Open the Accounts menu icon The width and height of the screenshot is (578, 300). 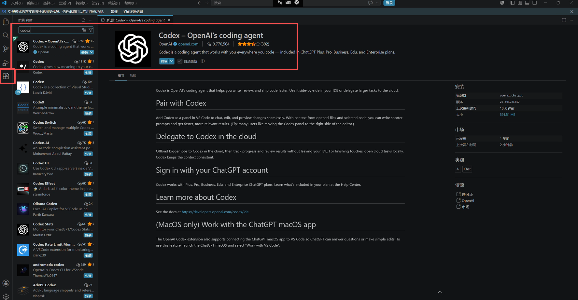coord(6,283)
